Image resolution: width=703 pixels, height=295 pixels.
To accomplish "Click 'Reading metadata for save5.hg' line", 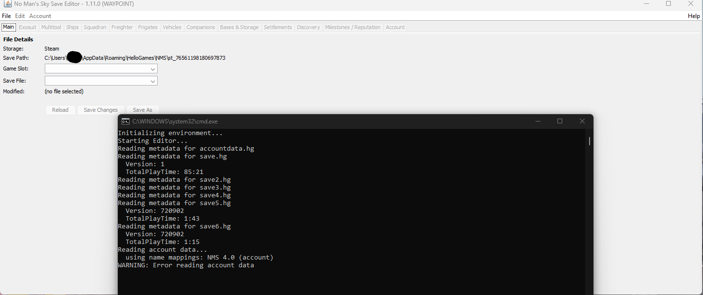I will (174, 203).
